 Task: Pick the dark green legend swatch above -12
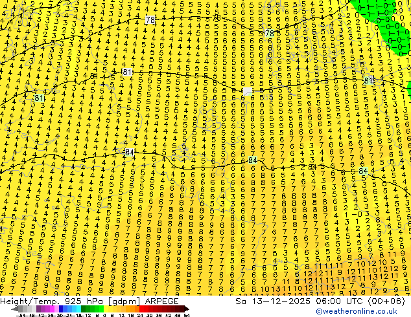(83, 309)
